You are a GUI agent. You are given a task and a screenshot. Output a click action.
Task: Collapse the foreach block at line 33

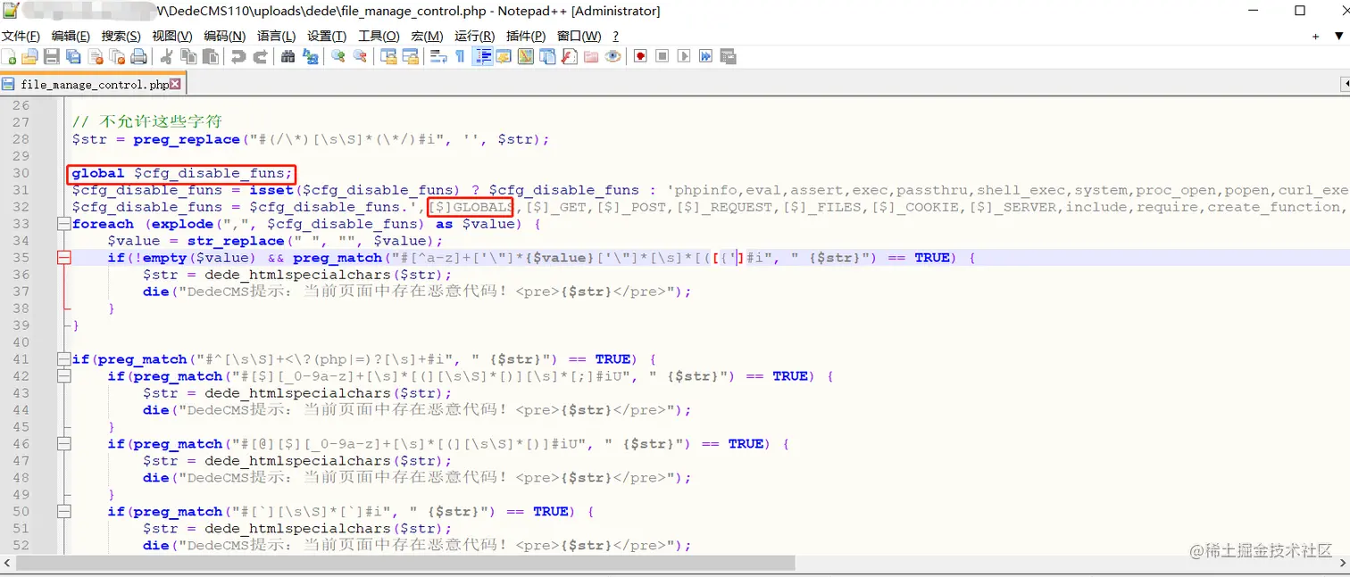tap(63, 224)
